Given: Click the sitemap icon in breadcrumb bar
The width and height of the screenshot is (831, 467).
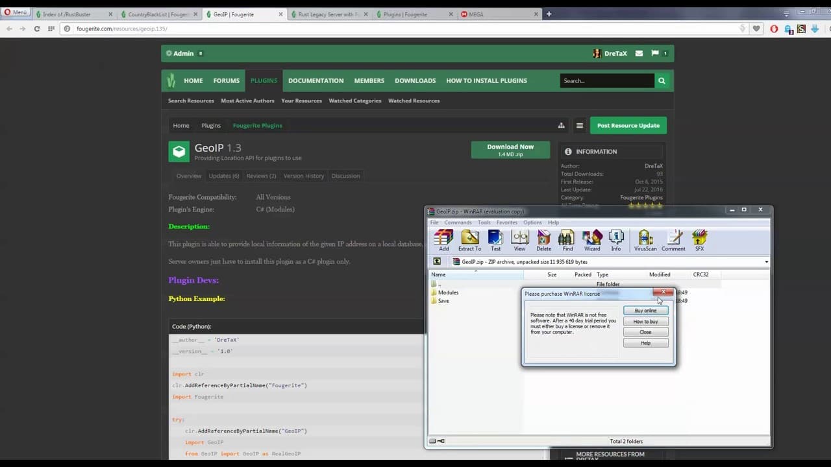Looking at the screenshot, I should pyautogui.click(x=561, y=126).
